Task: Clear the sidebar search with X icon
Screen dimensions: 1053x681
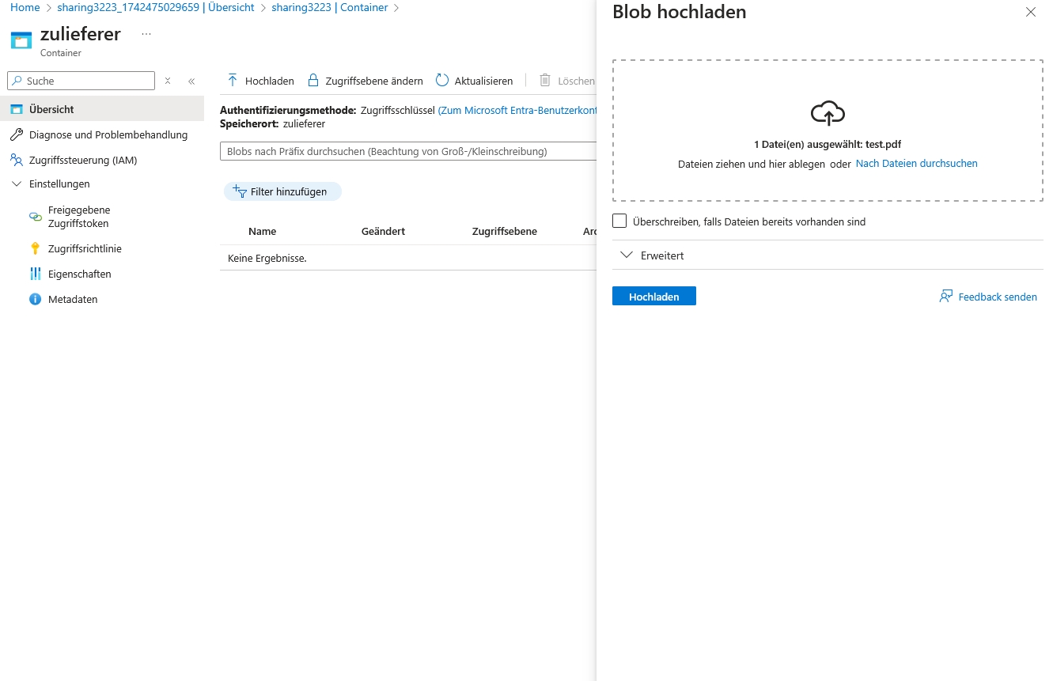Action: coord(168,81)
